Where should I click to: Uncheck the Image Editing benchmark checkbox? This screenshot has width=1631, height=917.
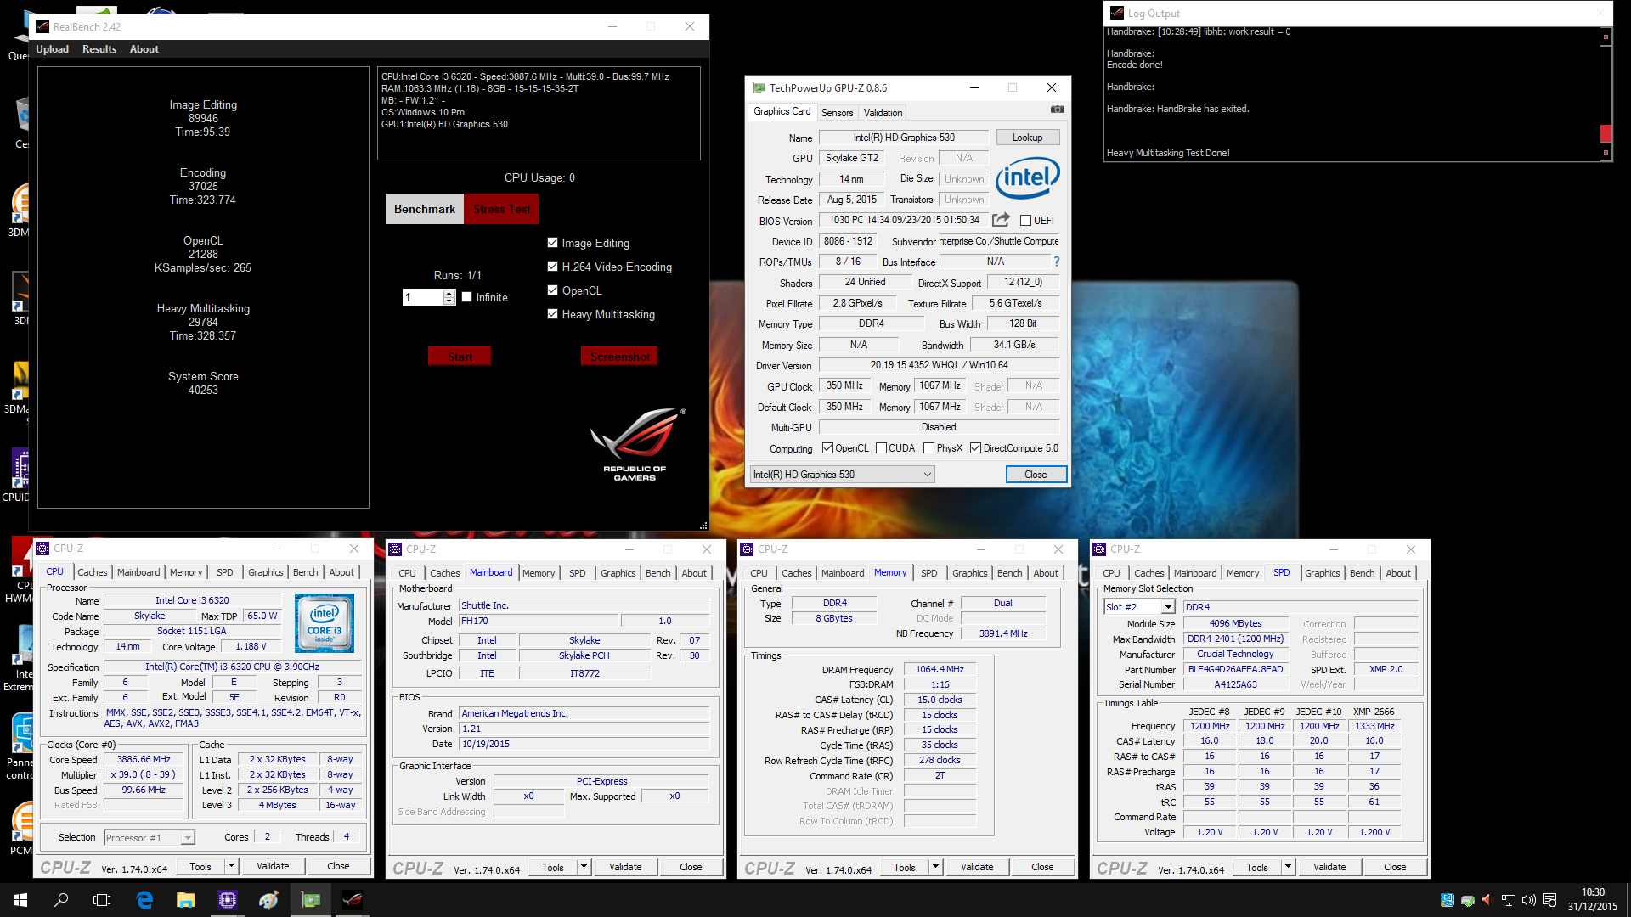[553, 243]
